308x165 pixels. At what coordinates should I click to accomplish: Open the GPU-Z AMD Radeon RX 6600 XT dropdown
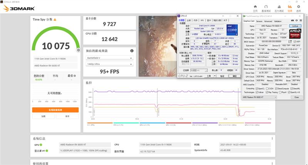[x=259, y=97]
